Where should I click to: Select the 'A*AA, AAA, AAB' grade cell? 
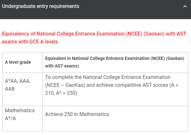pyautogui.click(x=22, y=89)
